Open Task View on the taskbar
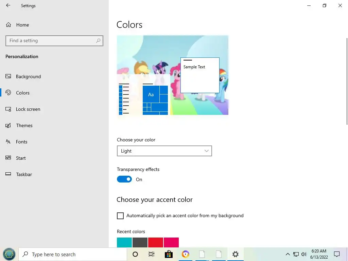Viewport: 348px width, 261px height. coord(152,254)
